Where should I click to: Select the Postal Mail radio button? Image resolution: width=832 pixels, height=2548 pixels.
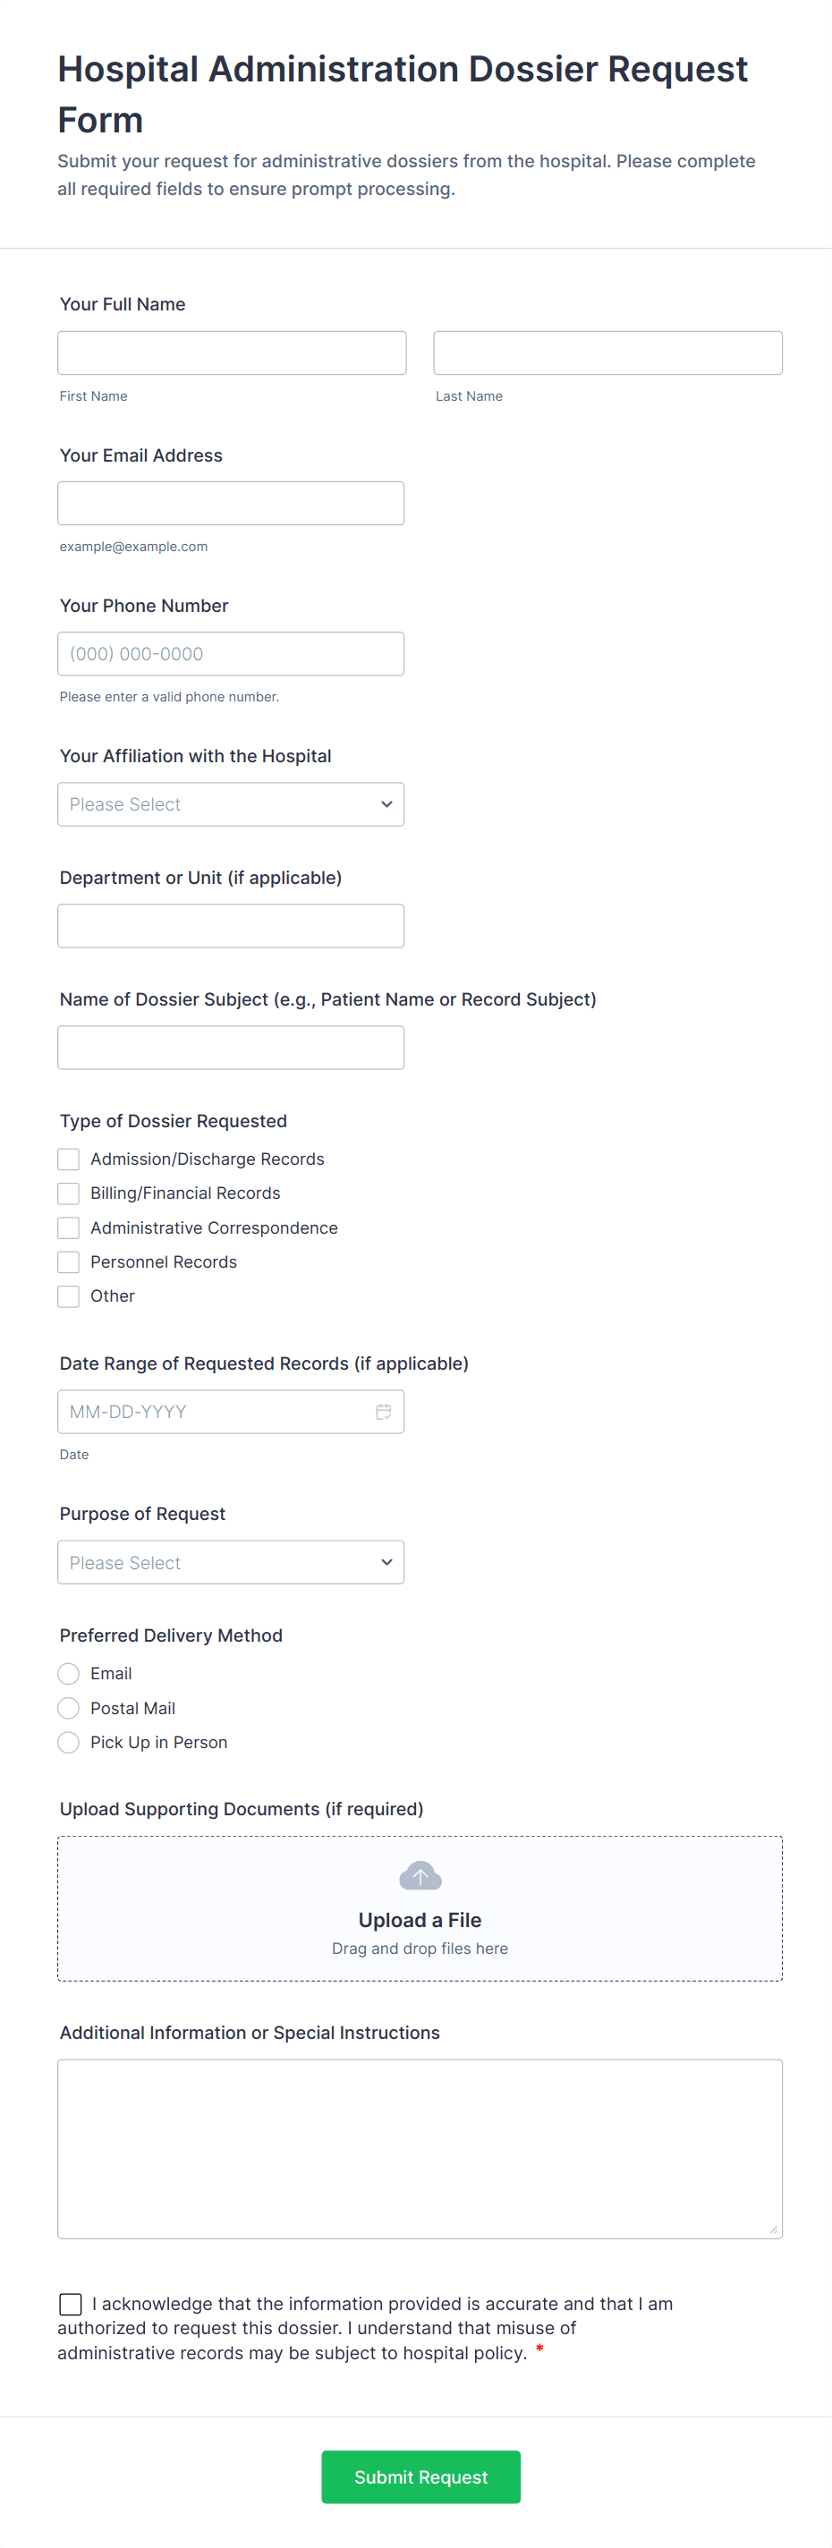[x=68, y=1708]
